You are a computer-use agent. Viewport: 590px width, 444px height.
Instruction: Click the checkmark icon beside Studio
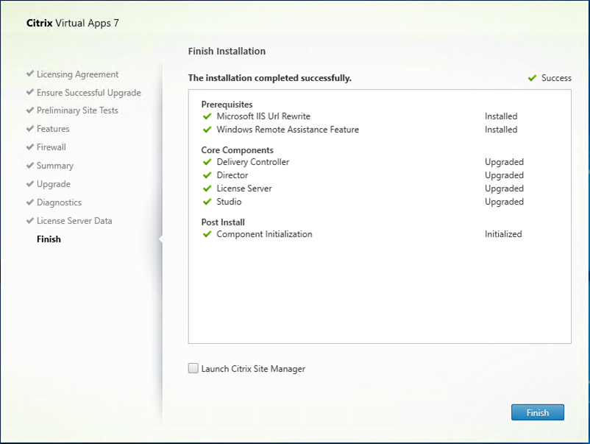207,202
